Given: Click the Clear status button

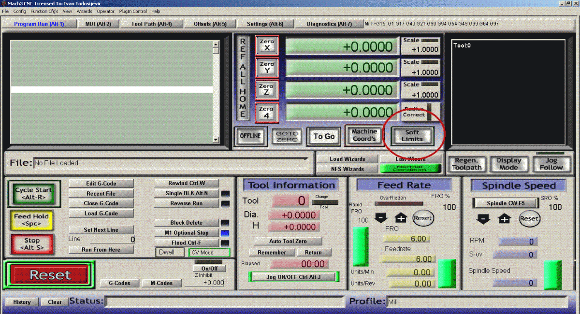Looking at the screenshot, I should tap(55, 302).
